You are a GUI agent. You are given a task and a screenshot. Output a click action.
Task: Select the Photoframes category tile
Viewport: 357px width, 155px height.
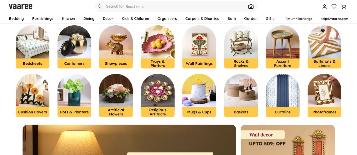coord(324,95)
